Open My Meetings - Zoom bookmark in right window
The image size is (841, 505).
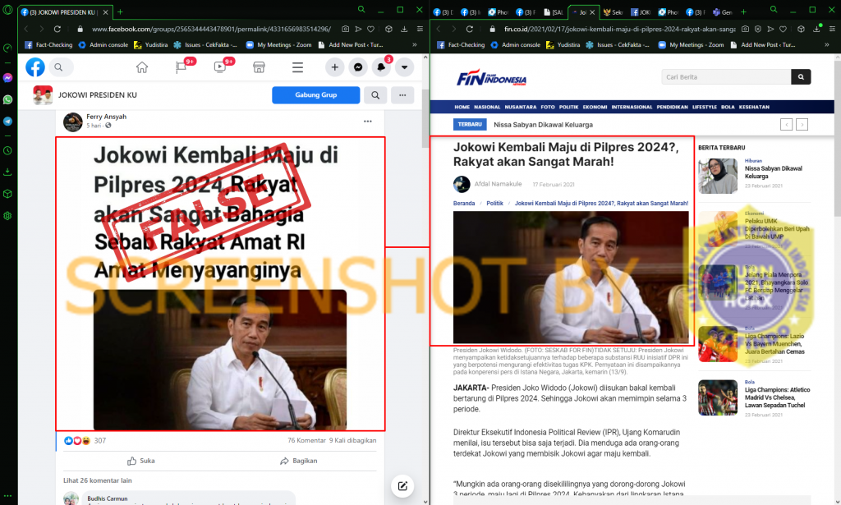tap(692, 45)
